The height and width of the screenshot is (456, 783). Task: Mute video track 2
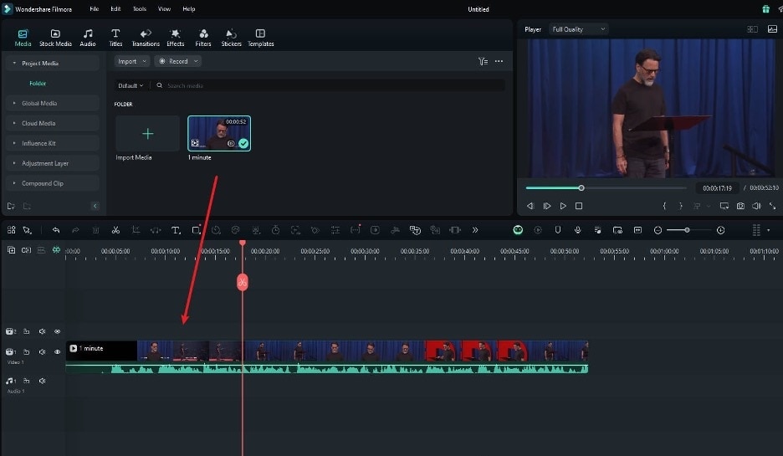43,331
